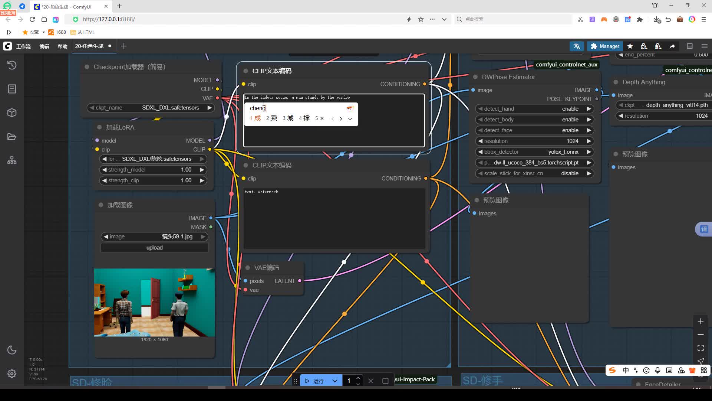Open the model library cube icon
This screenshot has height=401, width=712.
12,113
